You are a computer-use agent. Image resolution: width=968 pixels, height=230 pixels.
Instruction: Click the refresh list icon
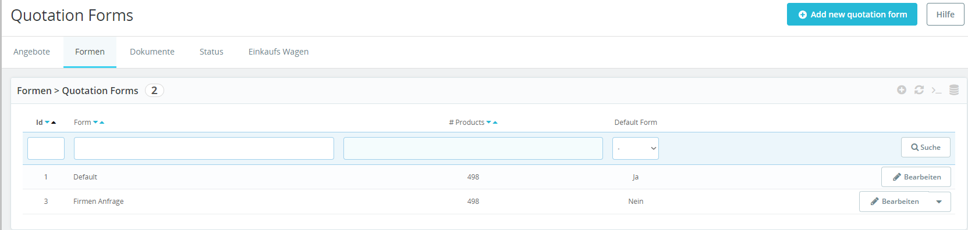919,90
